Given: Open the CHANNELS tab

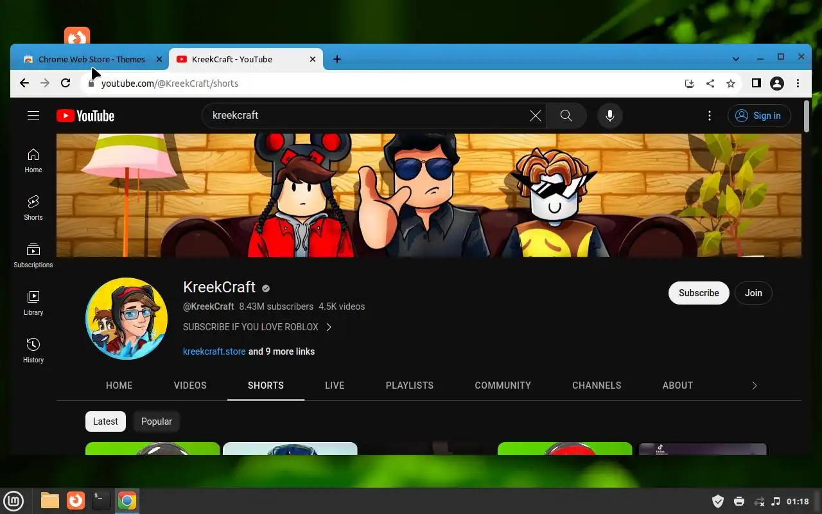Looking at the screenshot, I should (x=597, y=385).
